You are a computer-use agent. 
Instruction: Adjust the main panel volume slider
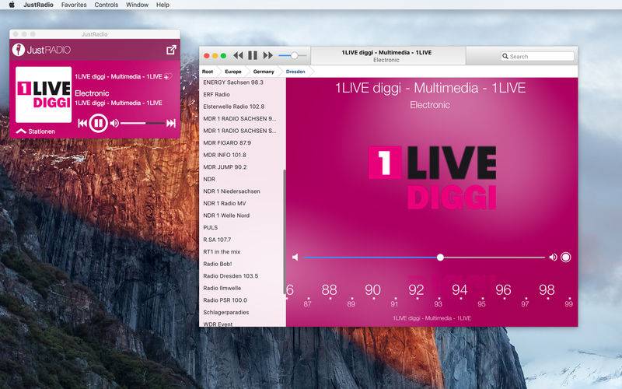coord(424,258)
